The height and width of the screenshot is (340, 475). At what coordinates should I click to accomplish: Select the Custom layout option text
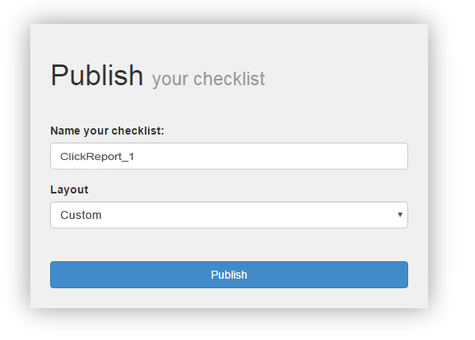81,215
